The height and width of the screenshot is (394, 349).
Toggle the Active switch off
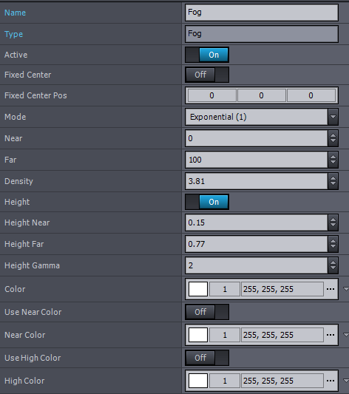click(x=207, y=55)
